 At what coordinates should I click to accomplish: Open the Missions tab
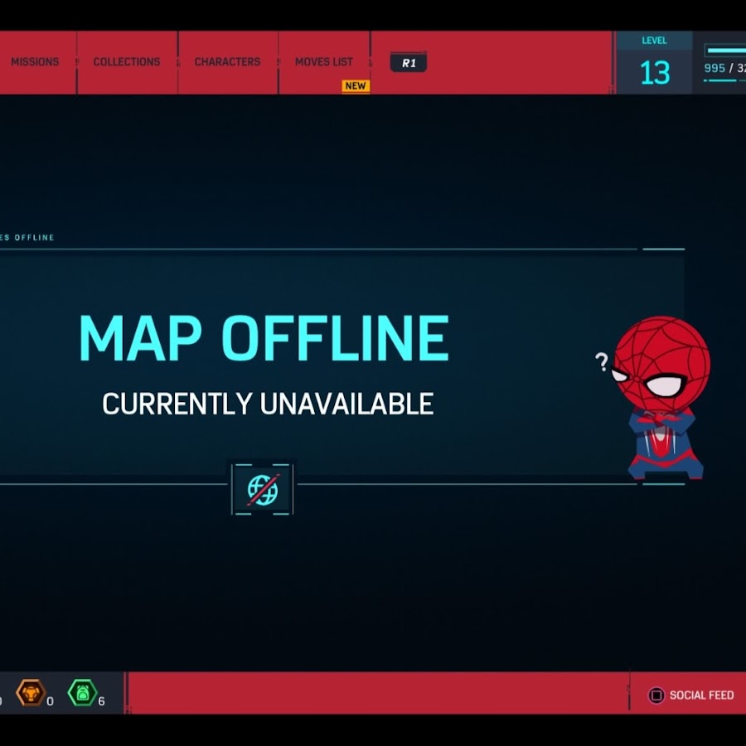pos(35,62)
